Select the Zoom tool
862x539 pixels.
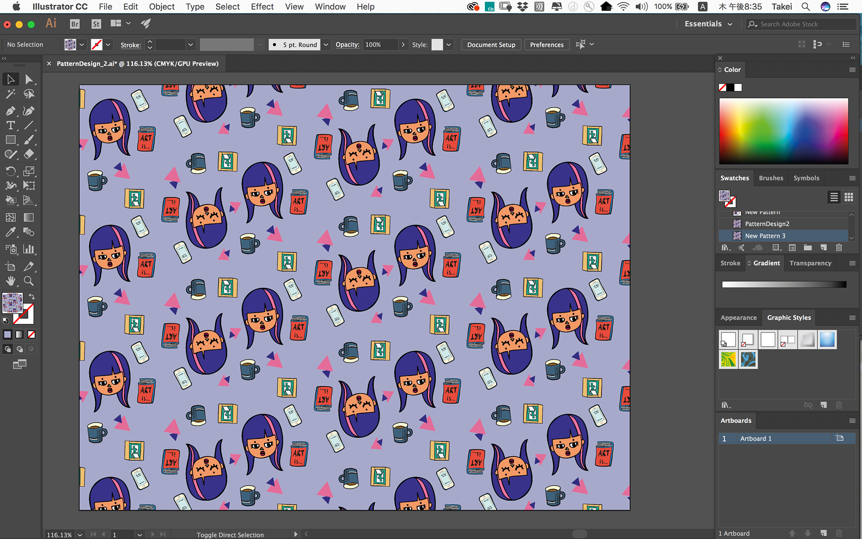click(29, 281)
